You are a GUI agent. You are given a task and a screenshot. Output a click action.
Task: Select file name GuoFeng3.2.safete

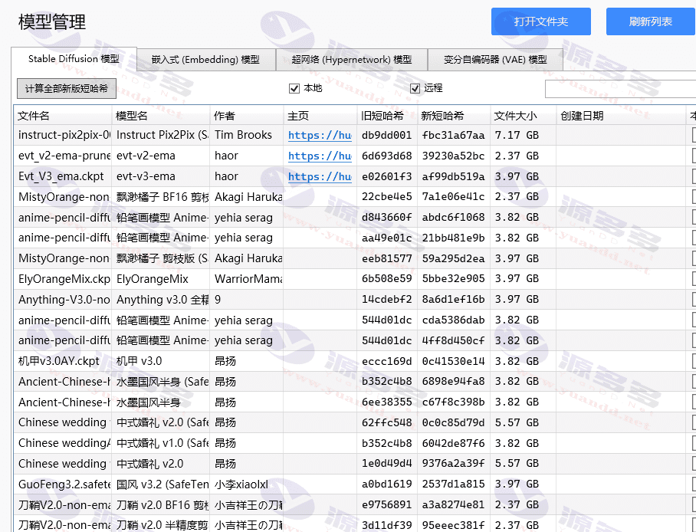63,484
